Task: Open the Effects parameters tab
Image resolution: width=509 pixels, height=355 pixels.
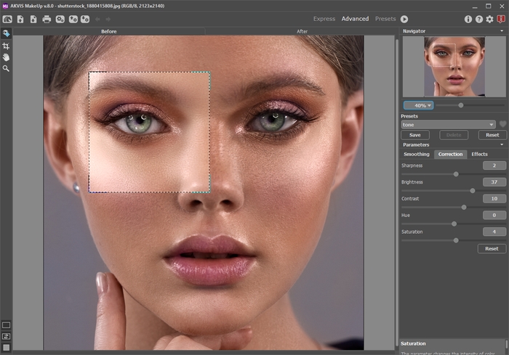Action: [x=479, y=155]
